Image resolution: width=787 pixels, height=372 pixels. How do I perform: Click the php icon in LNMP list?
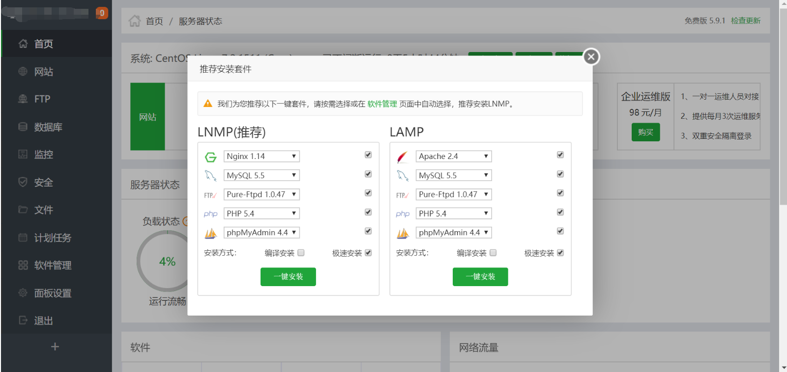pos(210,214)
